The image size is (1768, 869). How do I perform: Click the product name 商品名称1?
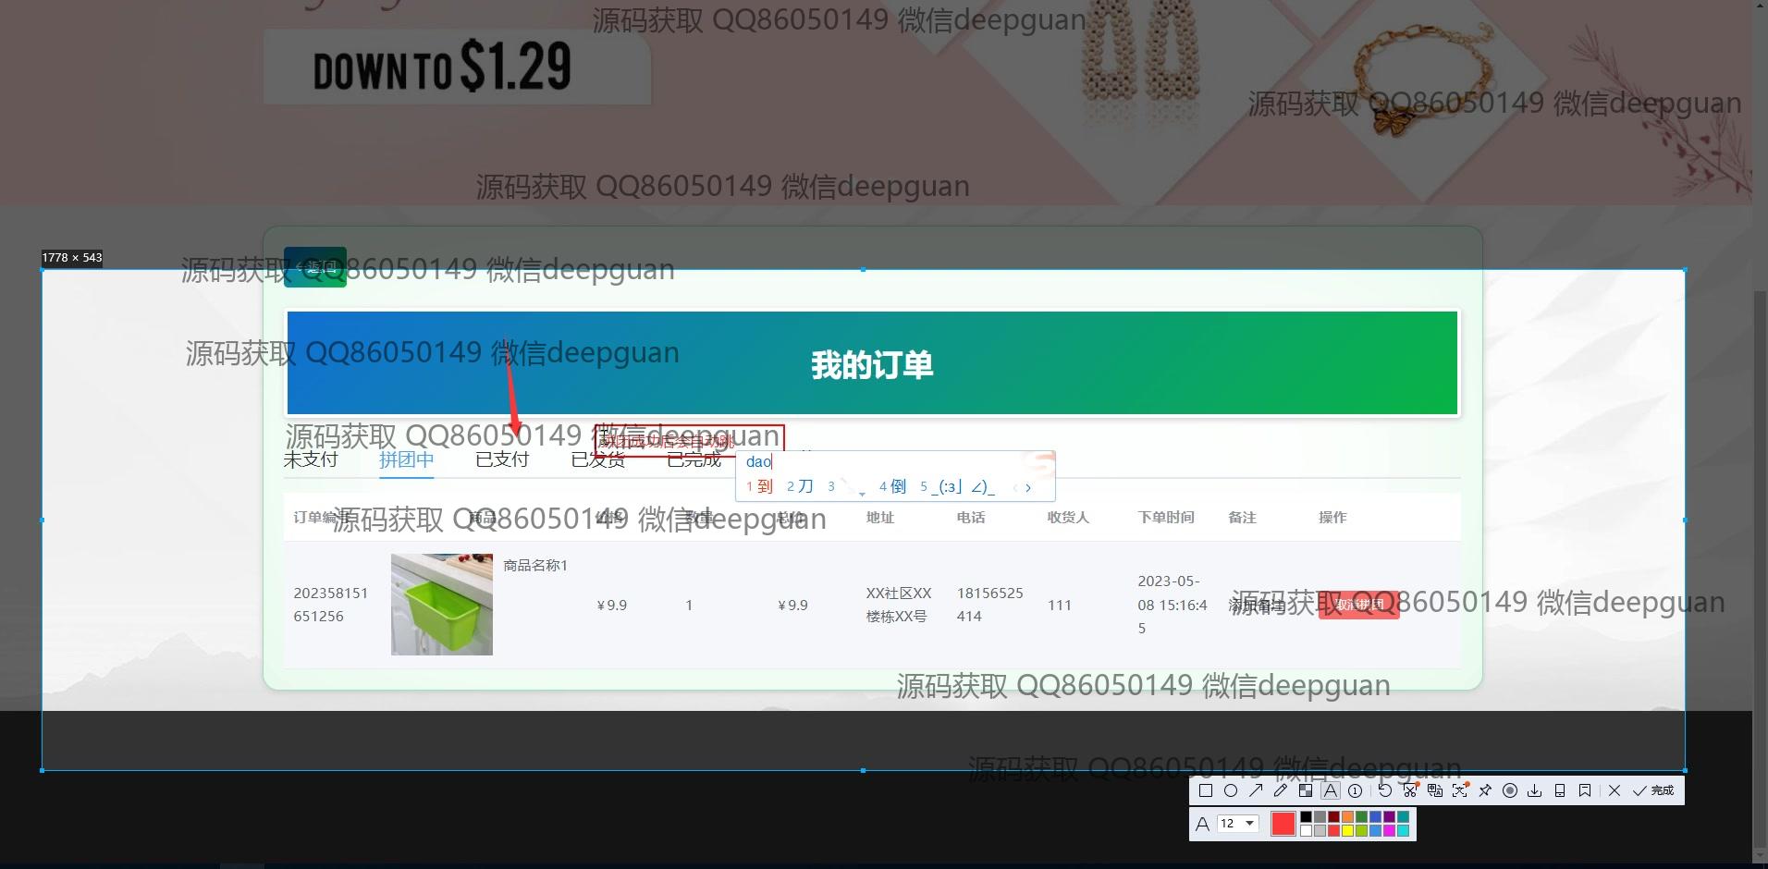click(535, 565)
